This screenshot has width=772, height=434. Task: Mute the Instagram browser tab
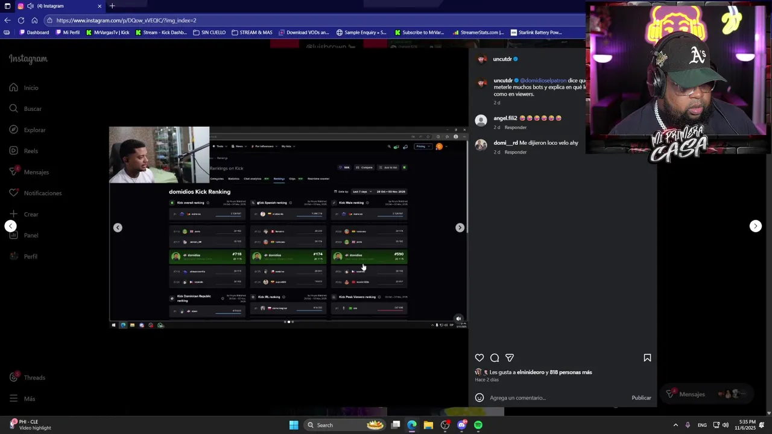pos(30,6)
